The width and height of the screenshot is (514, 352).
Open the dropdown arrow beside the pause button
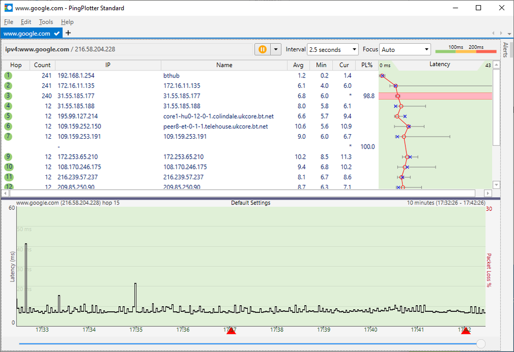[276, 49]
